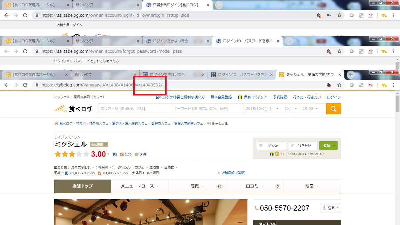Switch to 食べログ代理店ポータル tab in the ミッシェル window

[33, 75]
